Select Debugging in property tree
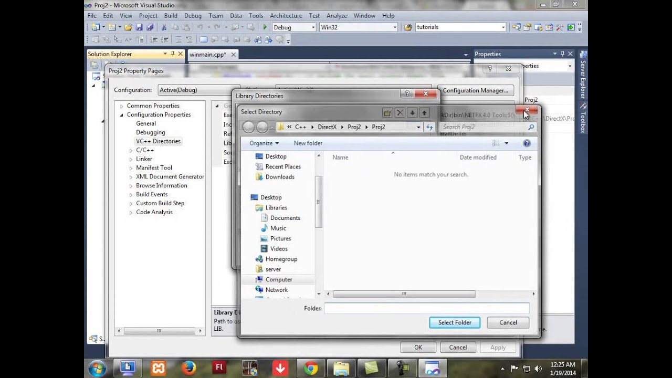This screenshot has width=672, height=378. 151,132
